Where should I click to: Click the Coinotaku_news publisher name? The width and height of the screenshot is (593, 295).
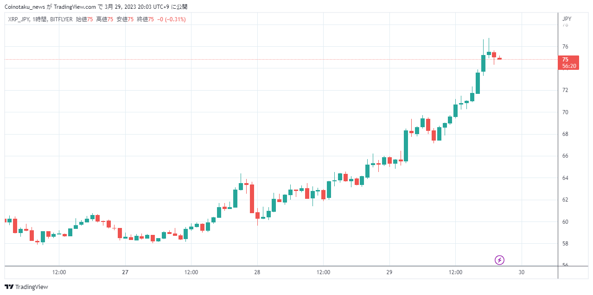tap(25, 7)
